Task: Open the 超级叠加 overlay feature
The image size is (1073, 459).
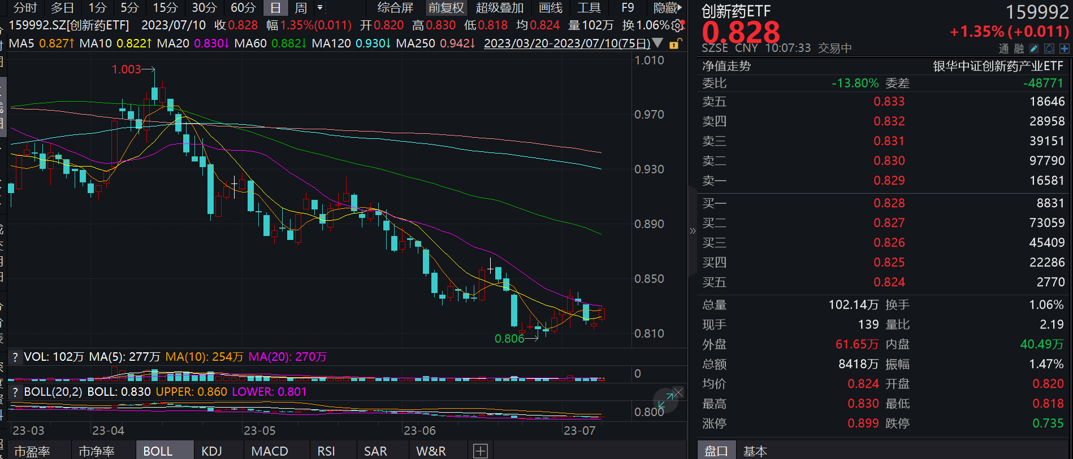Action: 500,8
